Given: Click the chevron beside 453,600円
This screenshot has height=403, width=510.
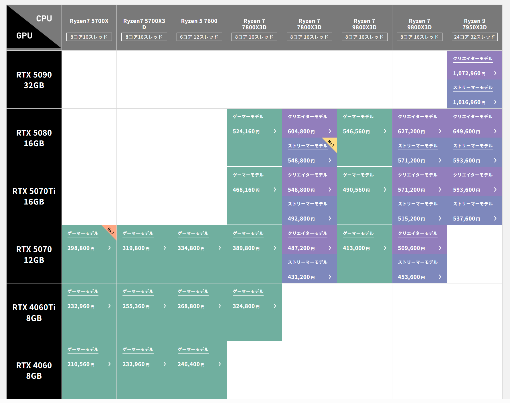Looking at the screenshot, I should [440, 277].
